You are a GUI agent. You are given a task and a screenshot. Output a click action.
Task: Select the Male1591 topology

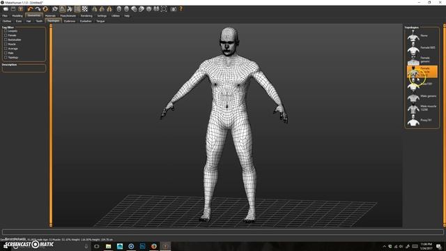[422, 84]
